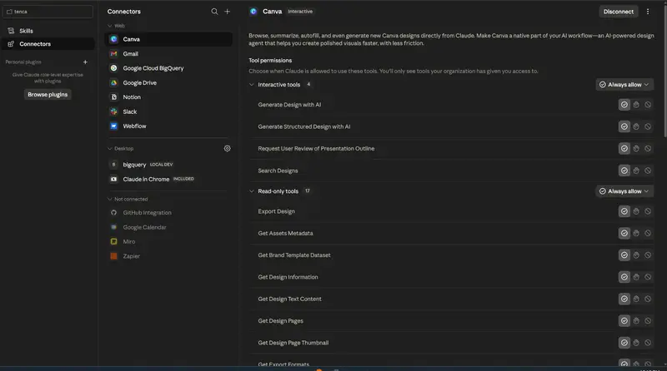
Task: Select Canva in the connectors list
Action: coord(168,39)
